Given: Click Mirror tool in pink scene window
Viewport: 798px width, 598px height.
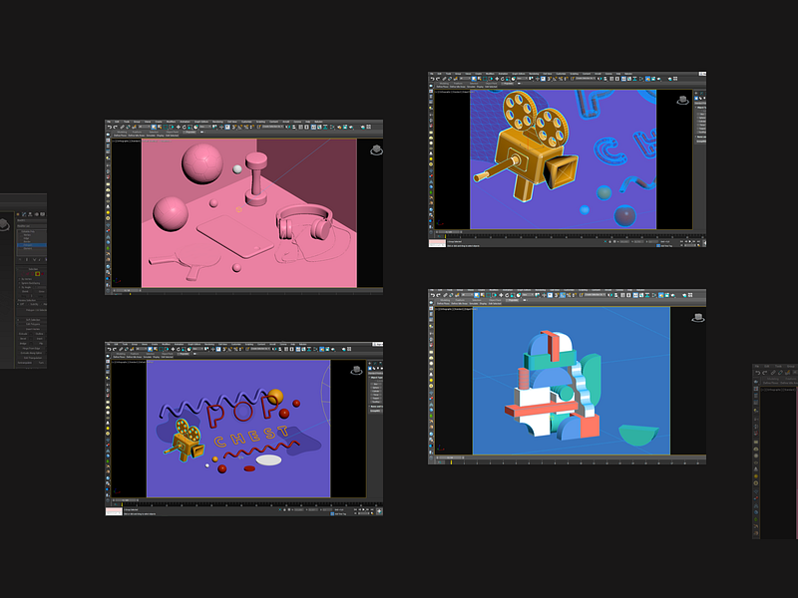Looking at the screenshot, I should pyautogui.click(x=287, y=128).
